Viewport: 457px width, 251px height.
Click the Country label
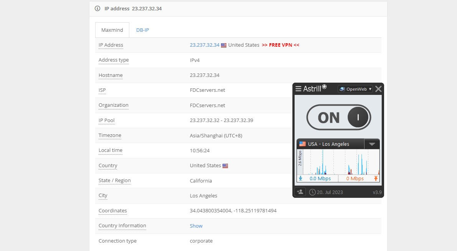pos(108,166)
